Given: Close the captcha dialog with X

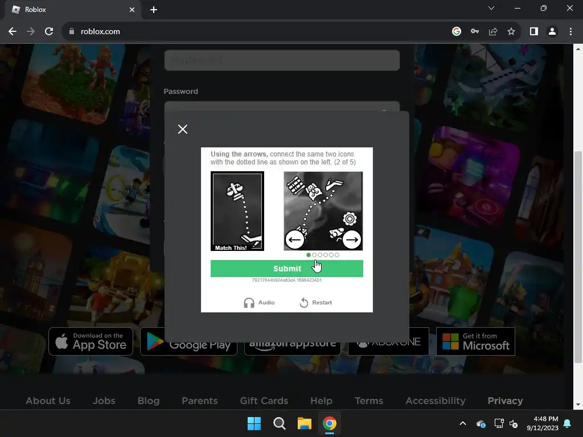Looking at the screenshot, I should (183, 129).
